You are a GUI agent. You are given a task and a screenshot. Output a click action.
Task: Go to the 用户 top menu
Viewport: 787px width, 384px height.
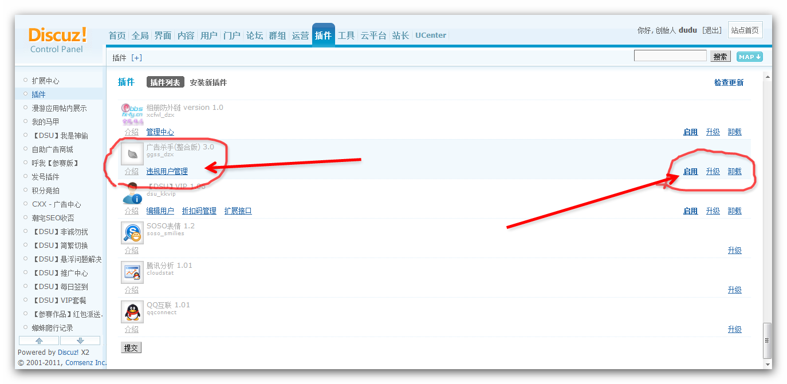[209, 35]
